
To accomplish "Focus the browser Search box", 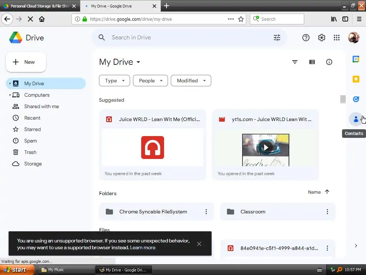I will (x=277, y=19).
